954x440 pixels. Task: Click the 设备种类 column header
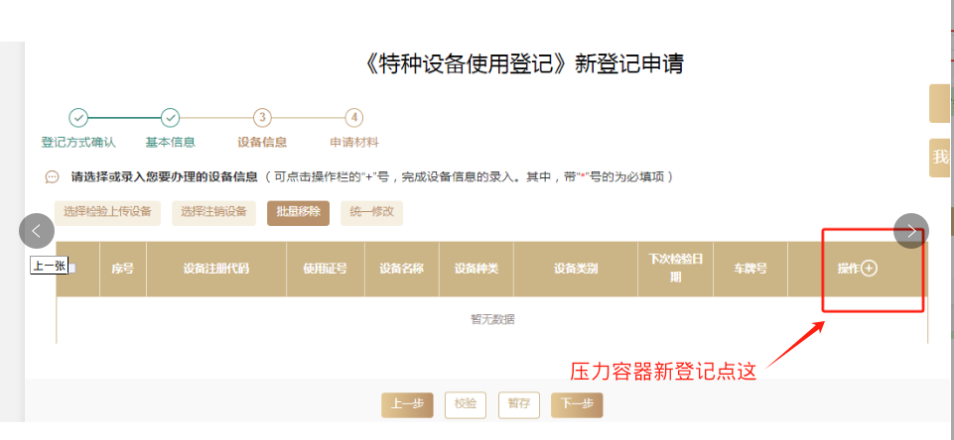(477, 269)
